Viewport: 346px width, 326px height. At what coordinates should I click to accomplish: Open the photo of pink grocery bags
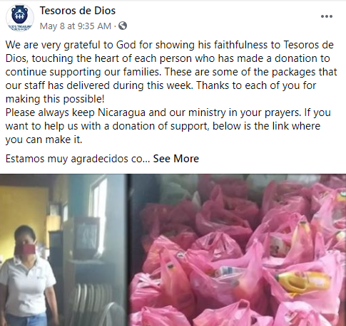(x=238, y=250)
